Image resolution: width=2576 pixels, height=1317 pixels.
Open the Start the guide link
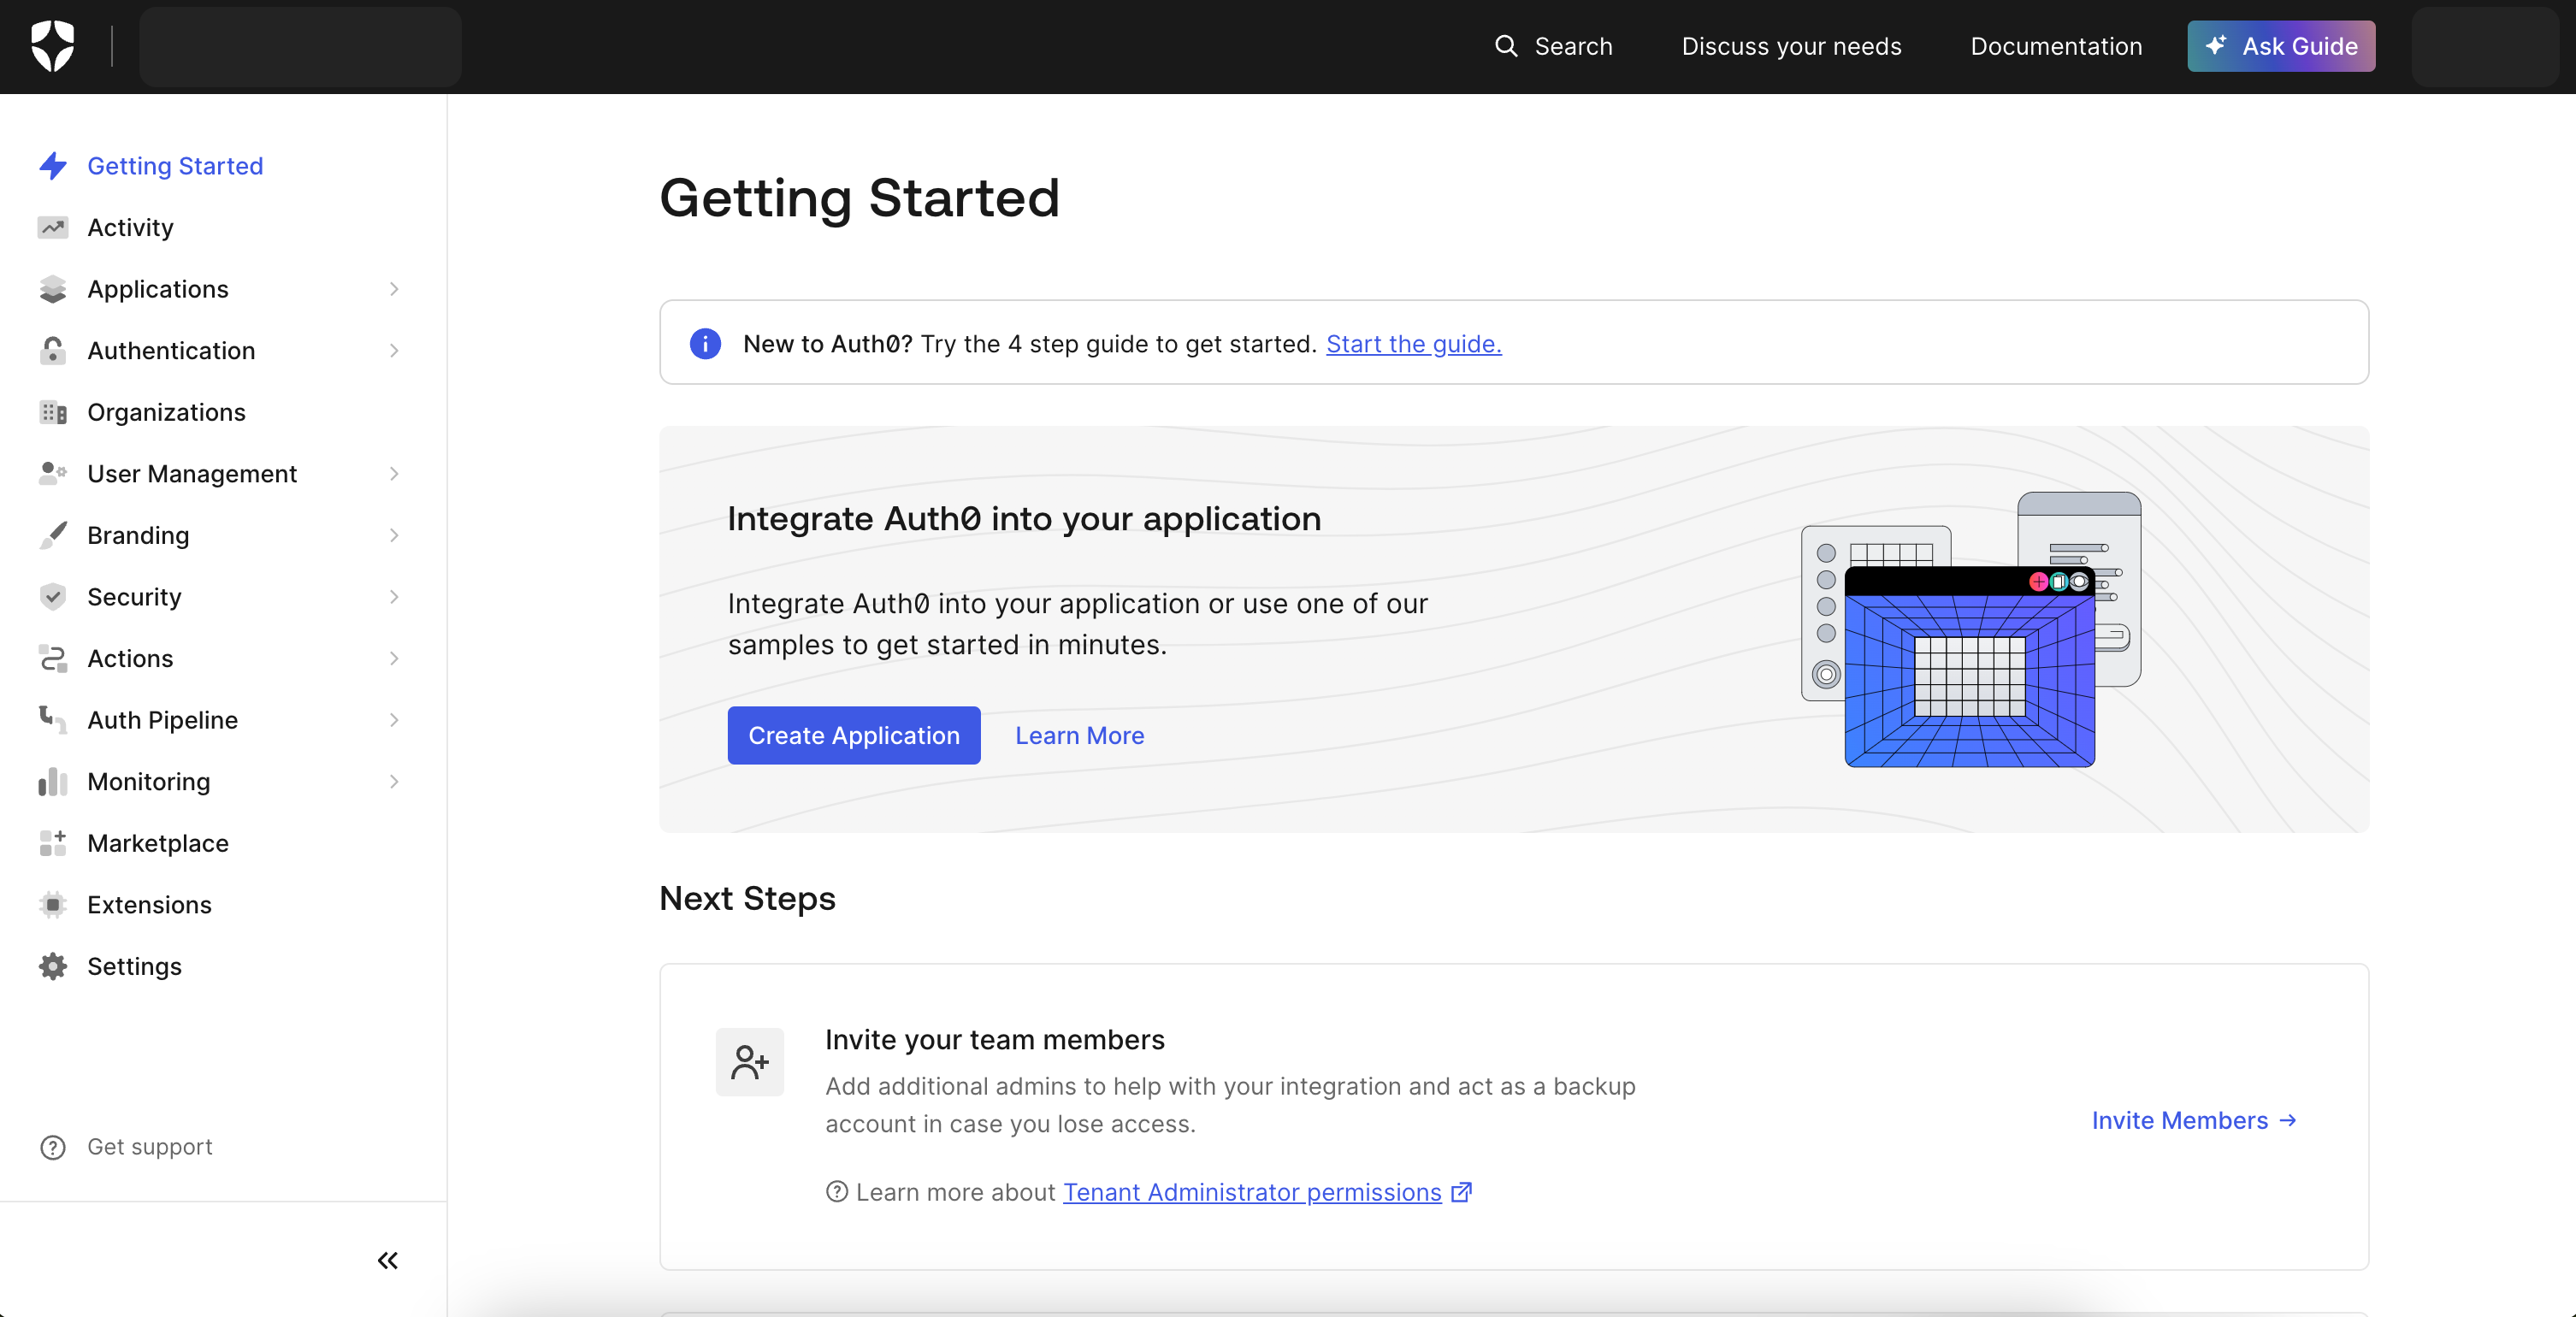coord(1413,344)
